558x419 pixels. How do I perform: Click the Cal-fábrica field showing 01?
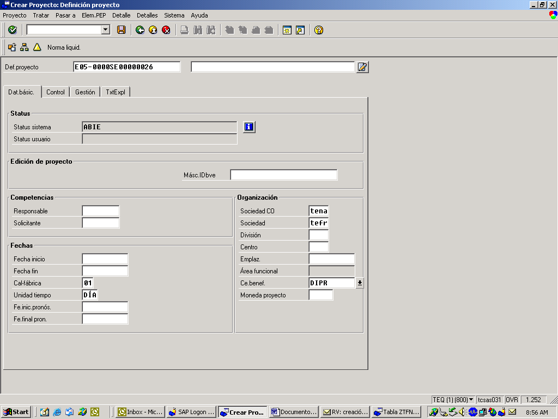coord(88,283)
